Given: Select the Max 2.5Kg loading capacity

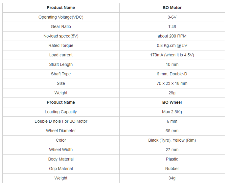Looking at the screenshot, I should [x=172, y=112].
